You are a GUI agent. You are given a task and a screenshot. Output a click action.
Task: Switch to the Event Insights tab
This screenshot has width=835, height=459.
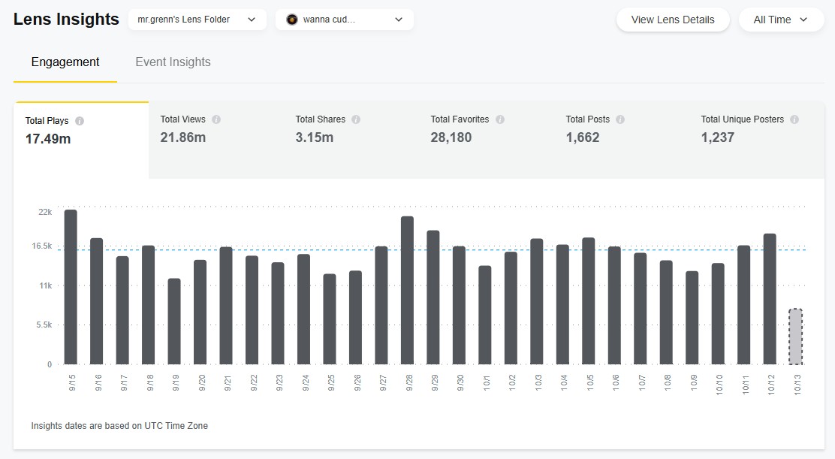(x=173, y=62)
